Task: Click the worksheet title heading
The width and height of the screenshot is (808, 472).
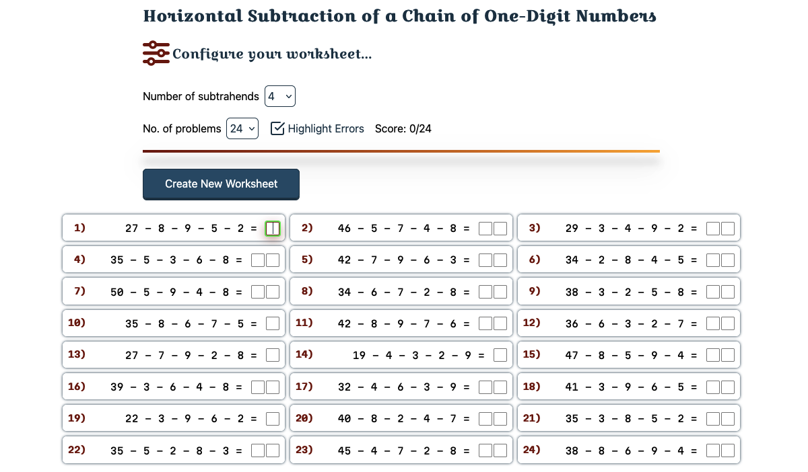Action: click(x=399, y=15)
